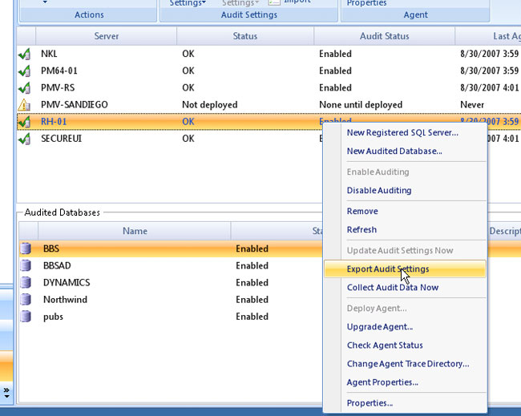Select New Audited Database menu entry

[x=394, y=151]
